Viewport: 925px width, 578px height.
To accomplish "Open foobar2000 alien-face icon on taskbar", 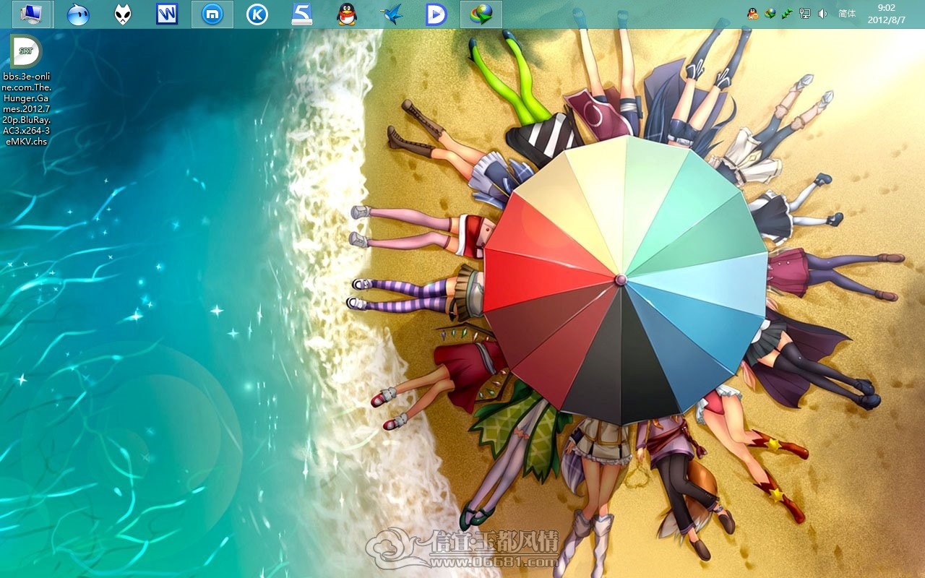I will tap(123, 14).
